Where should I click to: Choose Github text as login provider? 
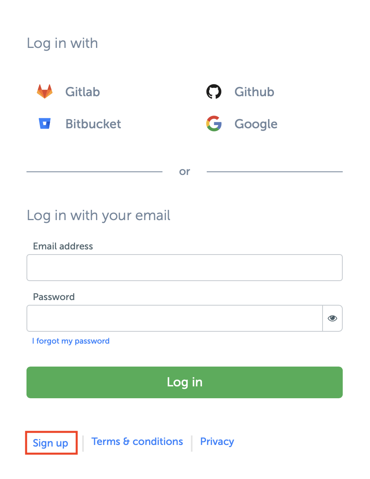pyautogui.click(x=254, y=92)
